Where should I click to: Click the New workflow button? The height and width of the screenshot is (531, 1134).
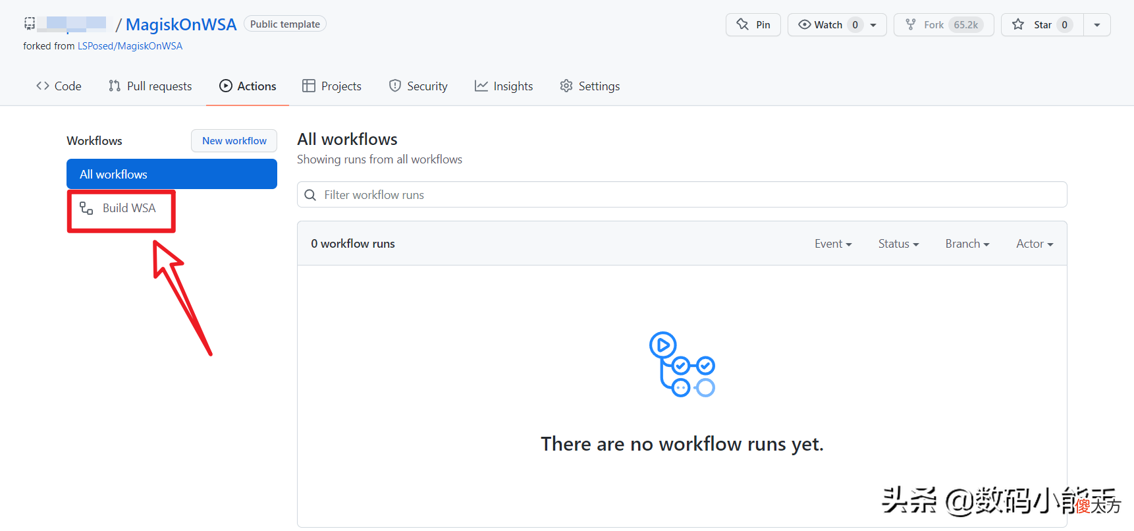pos(234,141)
